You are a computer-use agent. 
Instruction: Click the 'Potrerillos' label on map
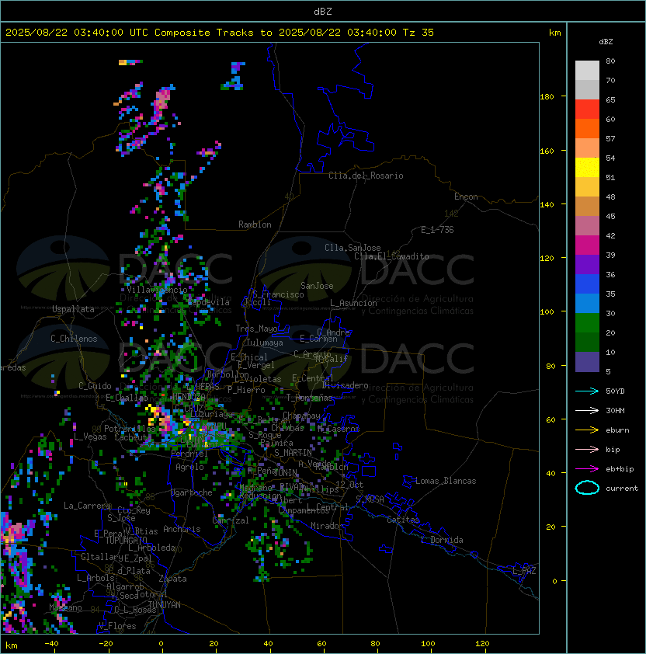coord(130,429)
